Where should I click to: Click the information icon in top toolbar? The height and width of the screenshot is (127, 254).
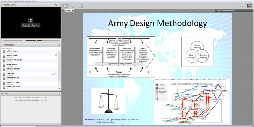[242, 6]
